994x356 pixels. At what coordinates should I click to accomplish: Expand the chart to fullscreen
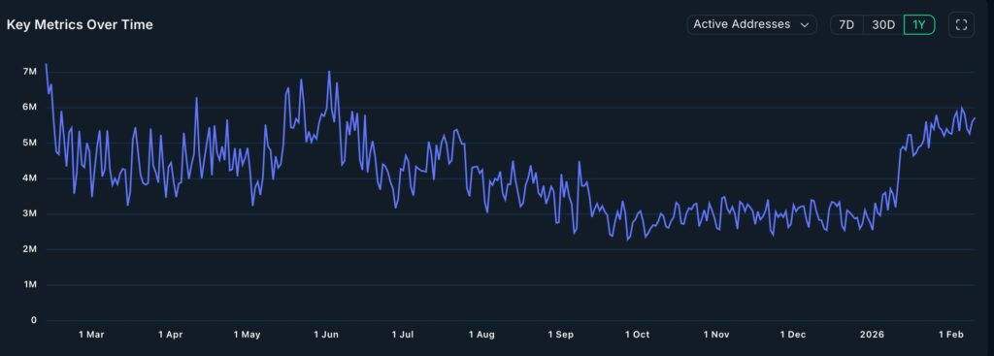961,24
